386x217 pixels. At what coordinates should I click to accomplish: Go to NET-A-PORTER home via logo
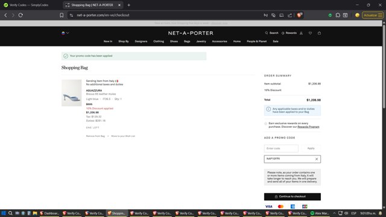(x=191, y=33)
